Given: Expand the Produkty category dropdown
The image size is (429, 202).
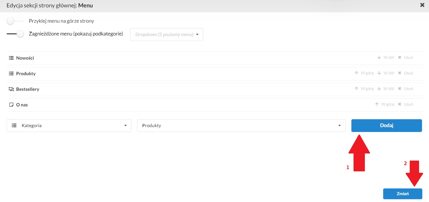Looking at the screenshot, I should point(241,125).
